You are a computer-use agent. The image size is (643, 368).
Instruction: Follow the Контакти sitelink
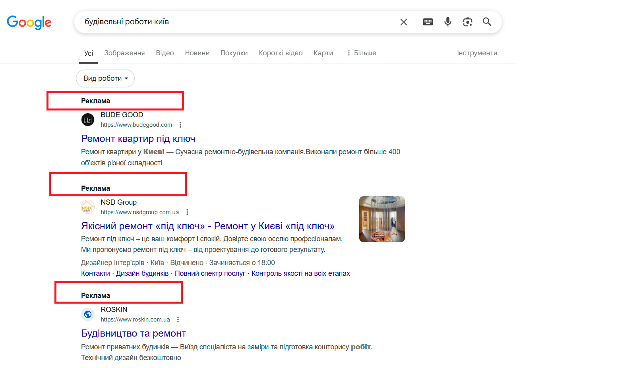click(95, 273)
